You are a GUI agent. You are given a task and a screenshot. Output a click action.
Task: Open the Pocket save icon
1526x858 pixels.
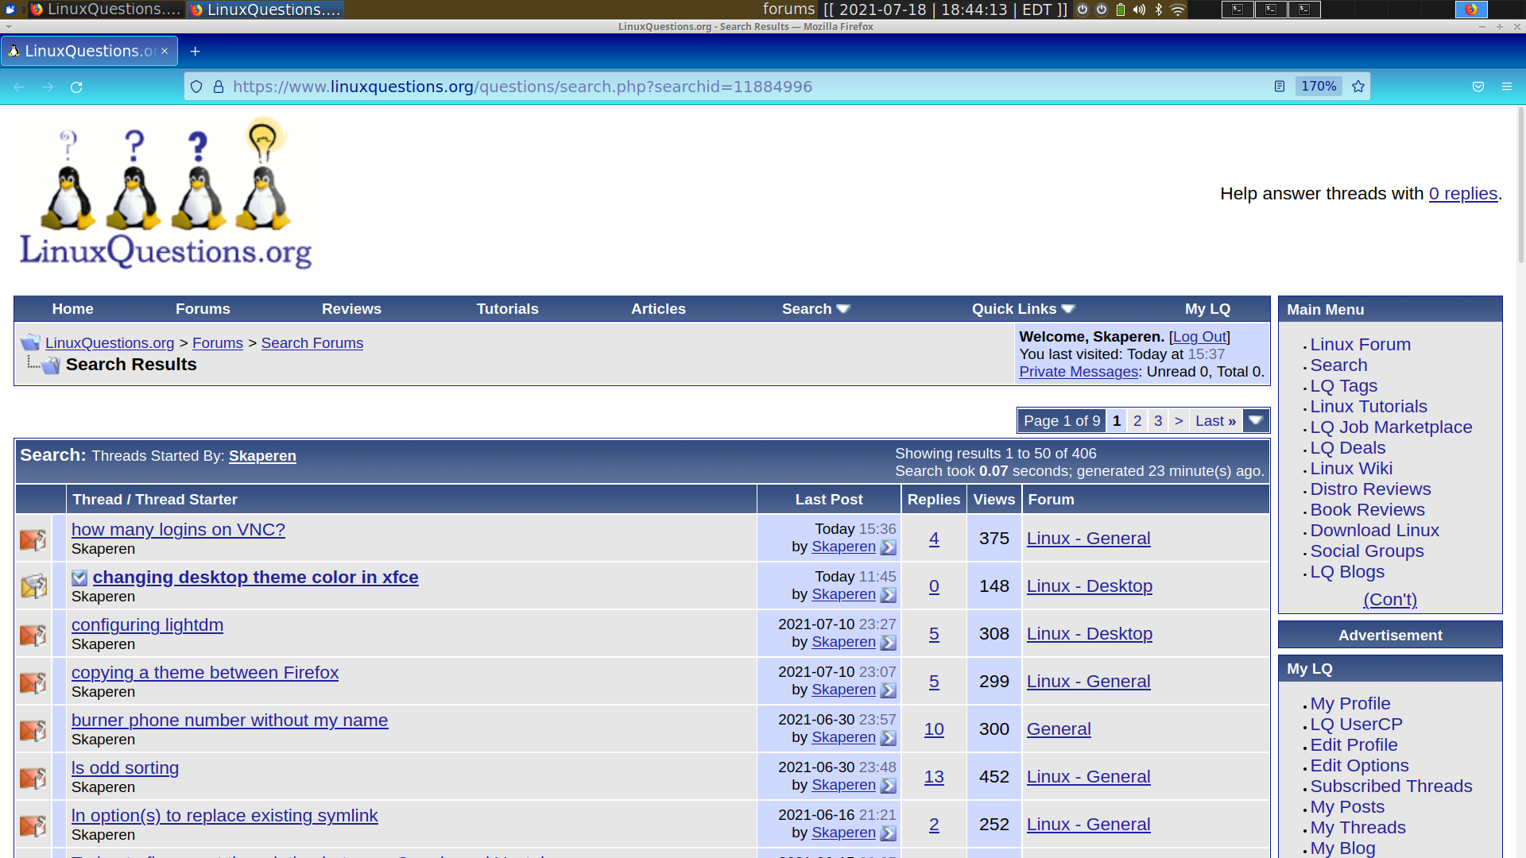[1478, 87]
